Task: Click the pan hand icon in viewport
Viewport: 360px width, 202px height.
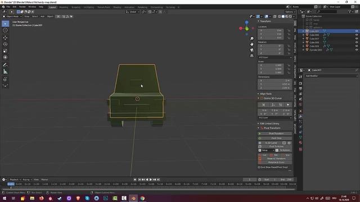Action: click(x=252, y=44)
